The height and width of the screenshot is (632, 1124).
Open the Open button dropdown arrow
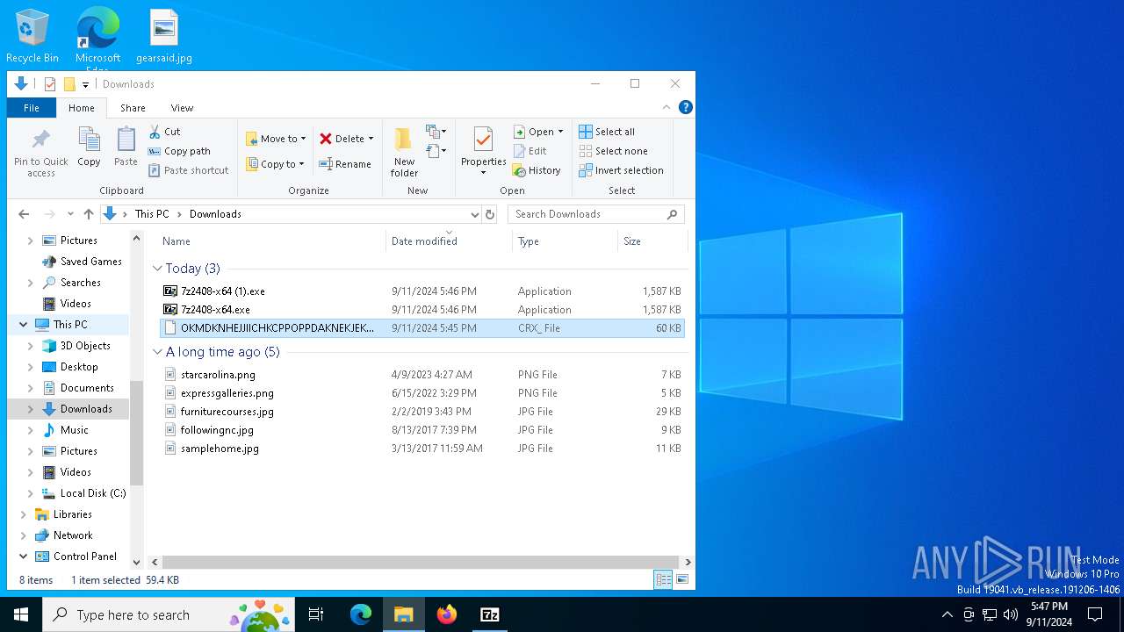560,132
